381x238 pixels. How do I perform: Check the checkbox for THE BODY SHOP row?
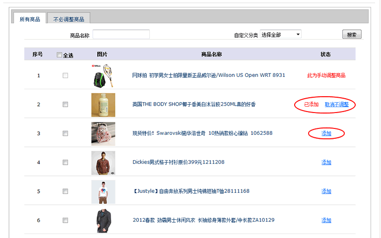coord(65,105)
